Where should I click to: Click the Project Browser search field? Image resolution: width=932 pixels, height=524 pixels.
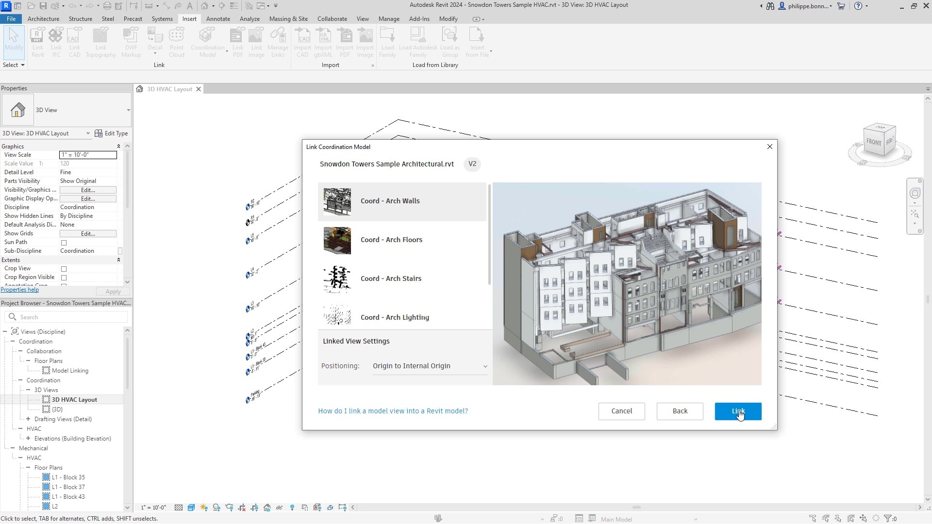(x=66, y=317)
